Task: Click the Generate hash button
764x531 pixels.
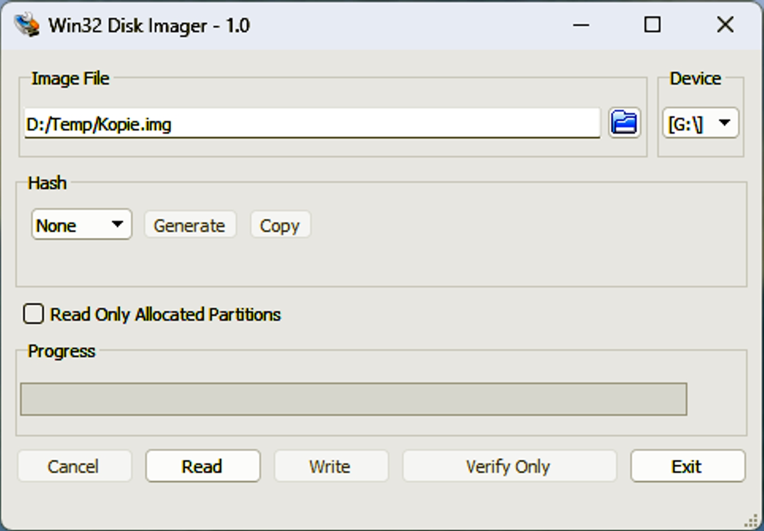Action: point(190,225)
